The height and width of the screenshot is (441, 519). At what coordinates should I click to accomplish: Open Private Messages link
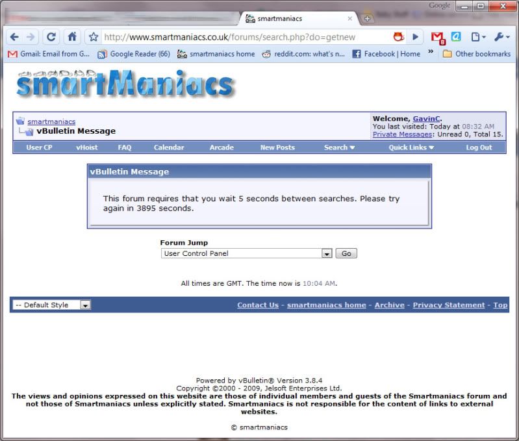[402, 134]
